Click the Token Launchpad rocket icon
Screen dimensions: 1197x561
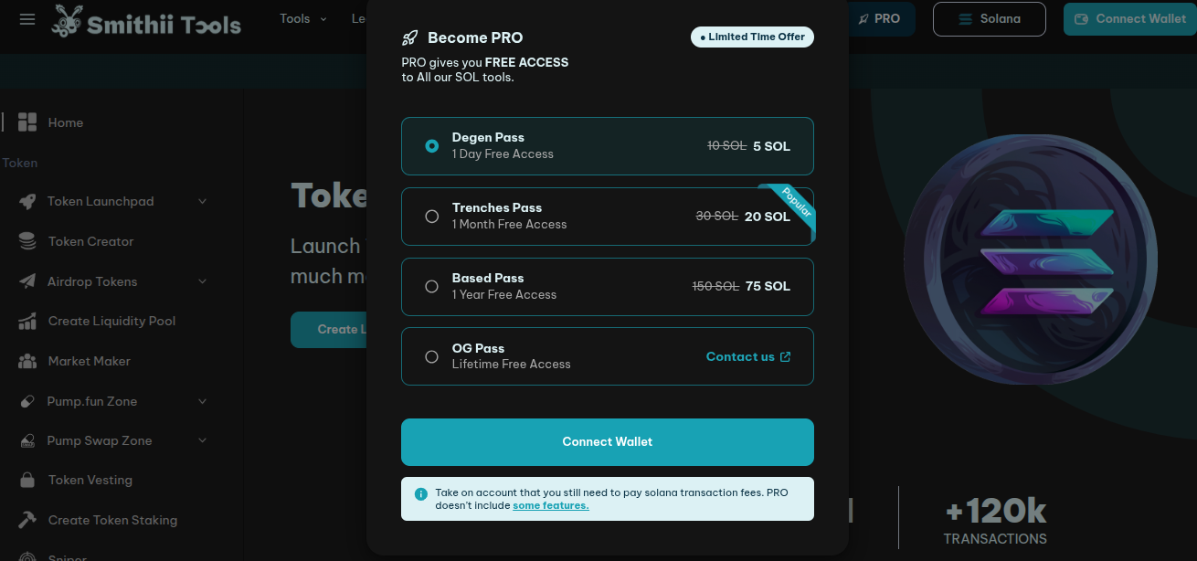coord(27,202)
